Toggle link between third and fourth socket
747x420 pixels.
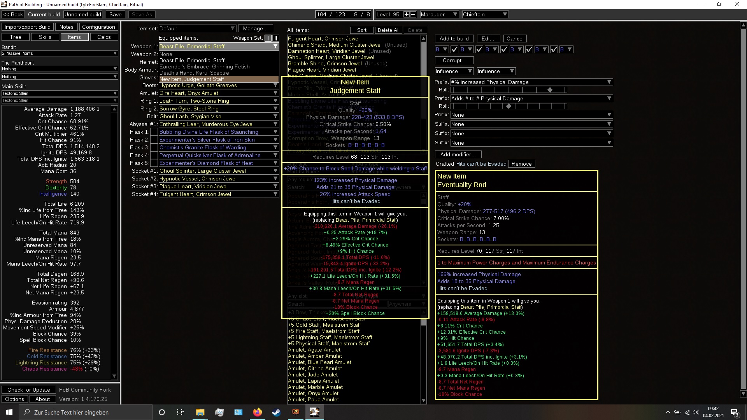pyautogui.click(x=504, y=49)
